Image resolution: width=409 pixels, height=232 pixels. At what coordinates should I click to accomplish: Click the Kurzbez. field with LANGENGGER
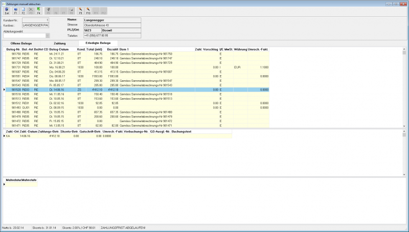pos(35,25)
